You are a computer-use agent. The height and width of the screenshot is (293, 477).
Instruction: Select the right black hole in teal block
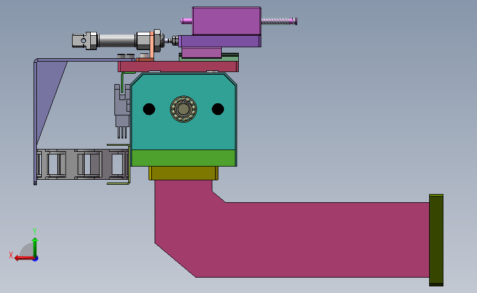218,109
